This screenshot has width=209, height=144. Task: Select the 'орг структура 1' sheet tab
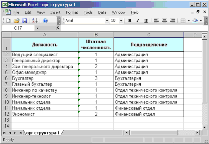pyautogui.click(x=43, y=133)
